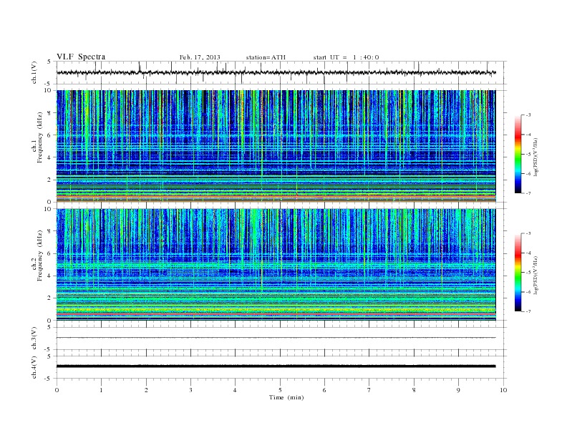Click the "start UT = 1 :40: 0" text
Viewport: 567px width, 438px height.
tap(346, 57)
